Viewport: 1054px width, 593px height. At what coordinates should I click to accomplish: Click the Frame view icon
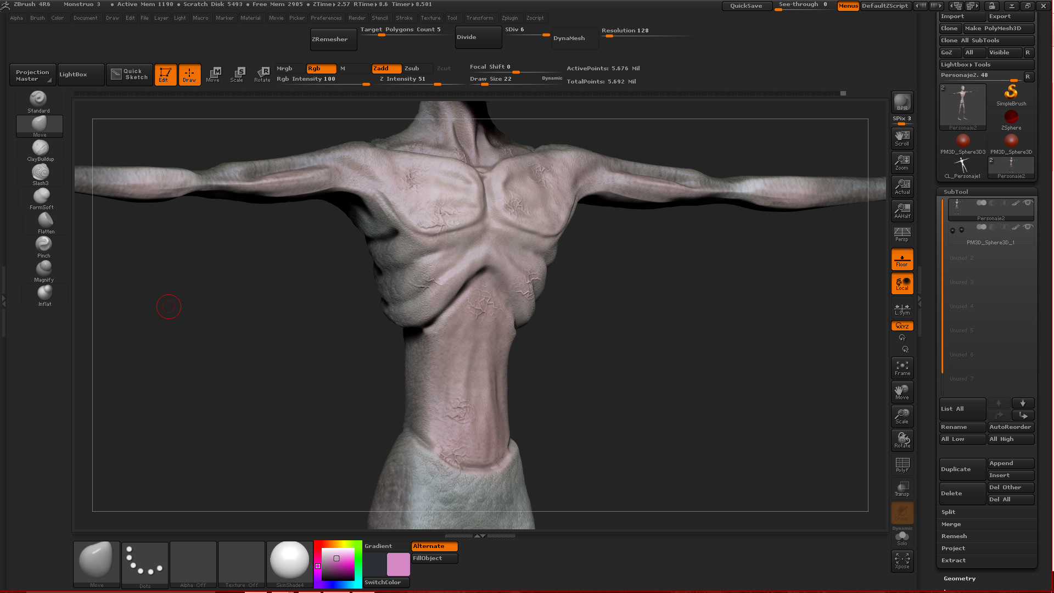pos(902,368)
